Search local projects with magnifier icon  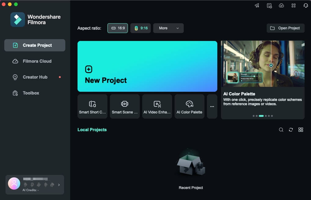tap(281, 130)
